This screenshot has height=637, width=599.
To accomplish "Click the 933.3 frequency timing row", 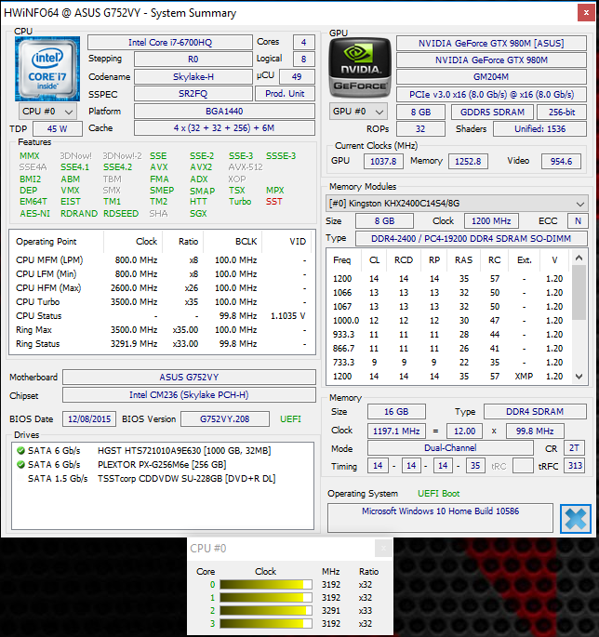I will pyautogui.click(x=448, y=335).
